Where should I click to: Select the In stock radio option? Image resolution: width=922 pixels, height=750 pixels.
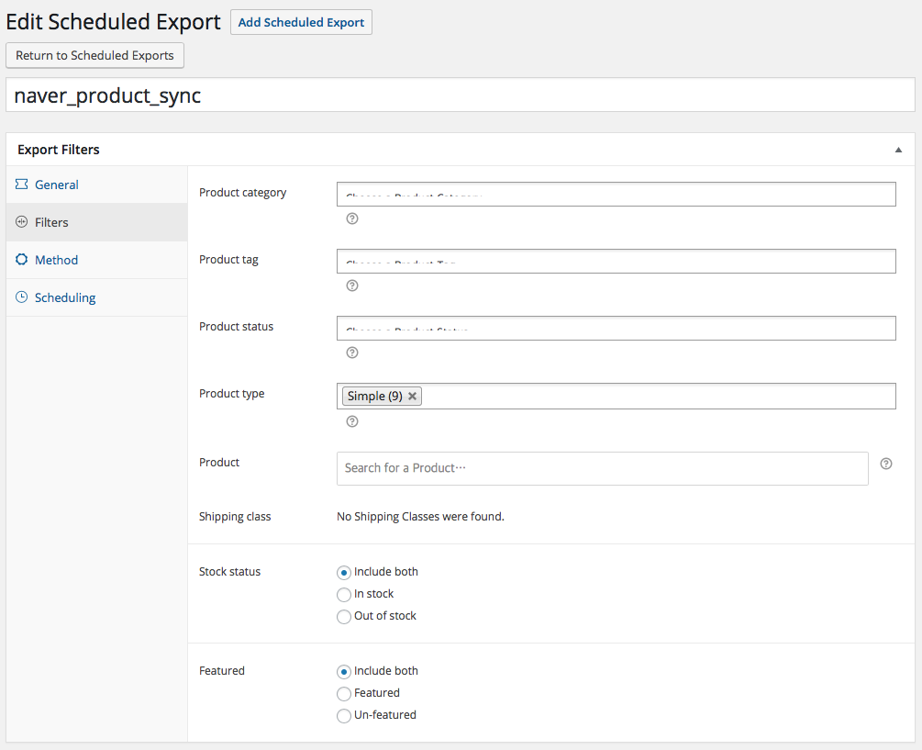tap(344, 595)
